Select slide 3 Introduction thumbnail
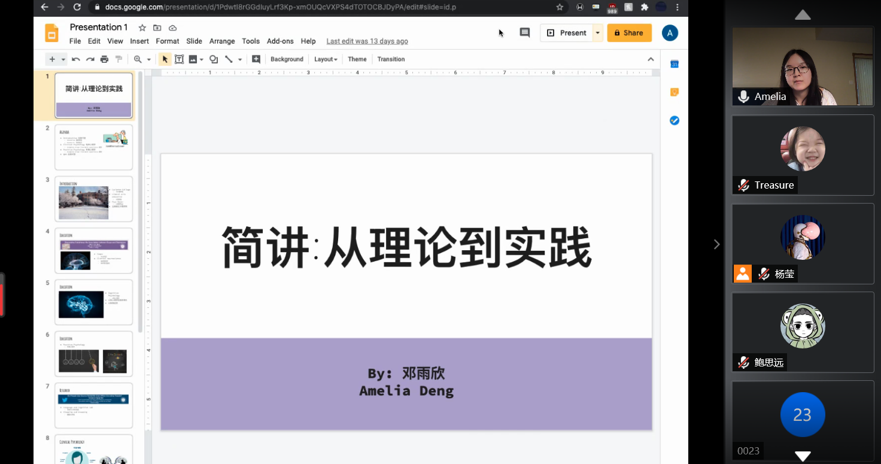 pos(93,199)
